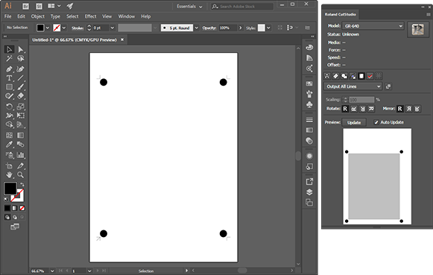Open the Asset Export panel icon
Viewport: 433px width, 275px height.
pyautogui.click(x=309, y=181)
